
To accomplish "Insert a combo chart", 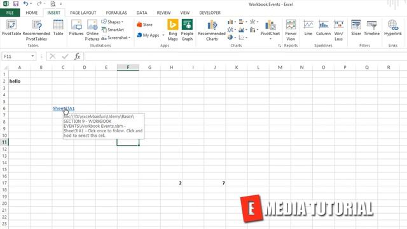I will 254,30.
